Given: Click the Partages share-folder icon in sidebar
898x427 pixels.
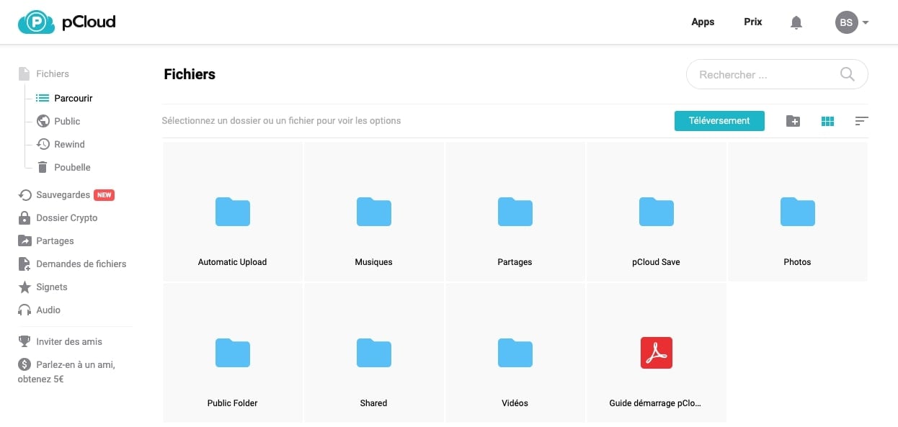Looking at the screenshot, I should pyautogui.click(x=25, y=241).
